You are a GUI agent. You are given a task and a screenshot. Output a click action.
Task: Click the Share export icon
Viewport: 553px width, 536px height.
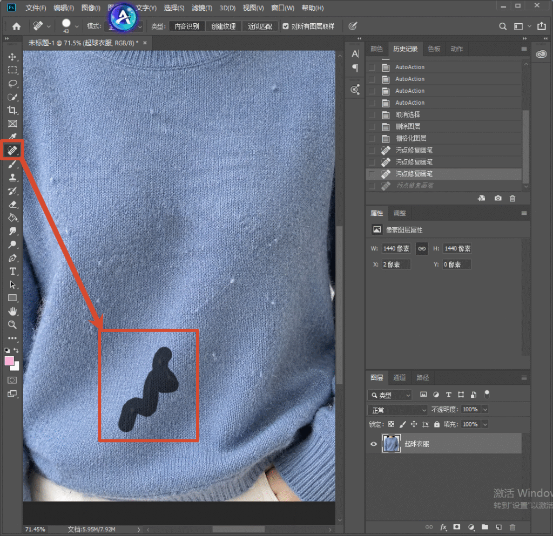541,26
